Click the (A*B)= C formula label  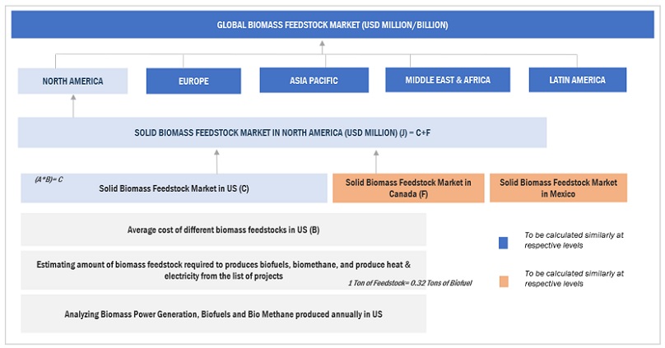click(49, 179)
